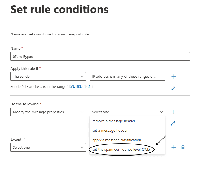The height and width of the screenshot is (169, 207).
Task: Click the chevron on 'Modify the message properties'
Action: [x=82, y=112]
